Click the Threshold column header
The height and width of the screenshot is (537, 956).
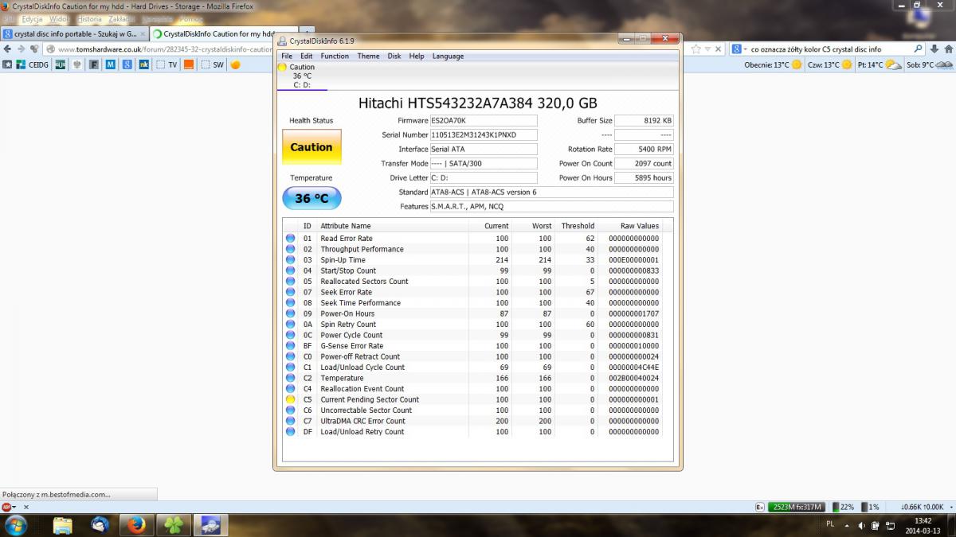click(576, 226)
